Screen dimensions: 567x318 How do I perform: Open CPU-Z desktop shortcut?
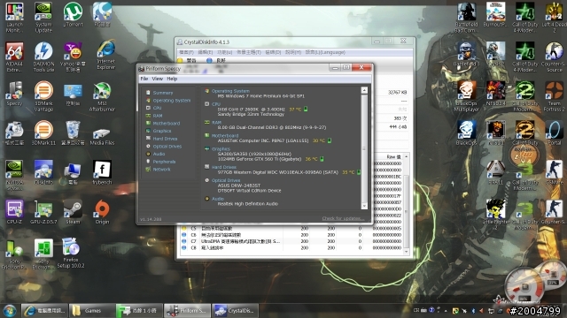coord(14,212)
